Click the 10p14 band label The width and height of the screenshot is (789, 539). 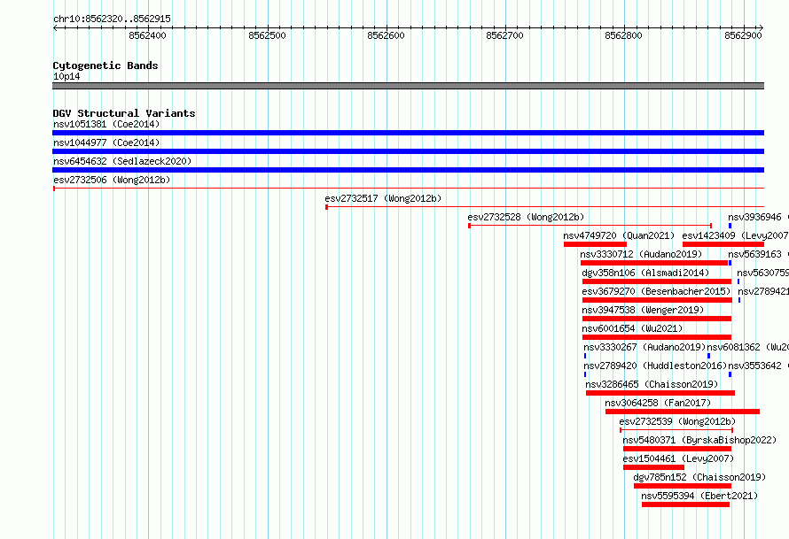66,76
